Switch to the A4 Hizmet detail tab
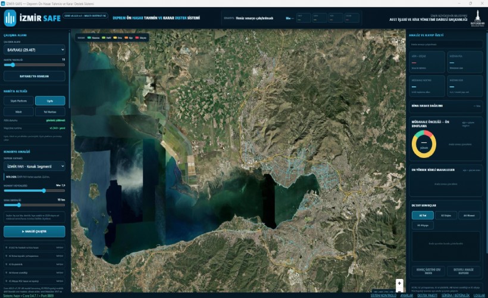Screen dimensions: 488x298 (469, 215)
